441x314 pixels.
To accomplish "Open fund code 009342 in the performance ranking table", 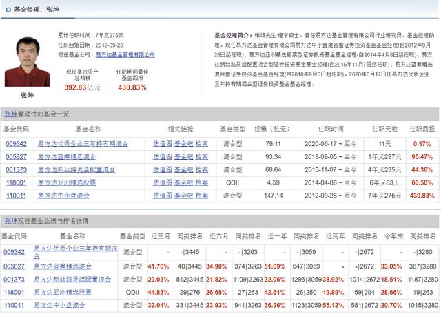I will [14, 252].
